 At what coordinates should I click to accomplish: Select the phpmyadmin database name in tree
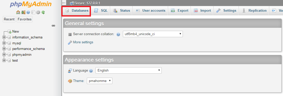(x=22, y=55)
